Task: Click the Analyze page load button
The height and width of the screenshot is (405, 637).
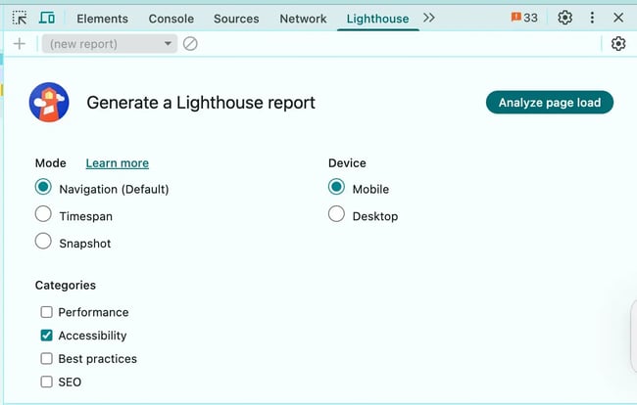Action: tap(549, 103)
